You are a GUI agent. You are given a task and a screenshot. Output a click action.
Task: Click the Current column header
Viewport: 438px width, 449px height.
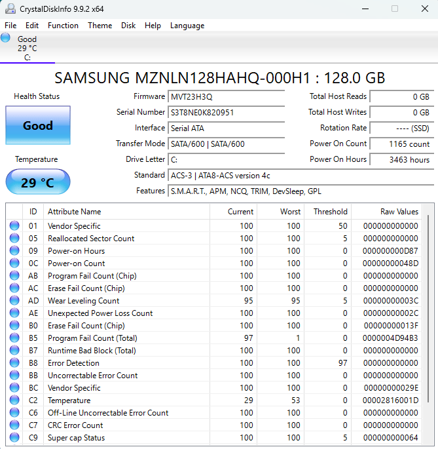pyautogui.click(x=234, y=212)
